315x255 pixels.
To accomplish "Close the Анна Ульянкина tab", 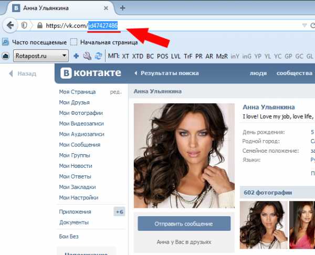I will [x=106, y=8].
